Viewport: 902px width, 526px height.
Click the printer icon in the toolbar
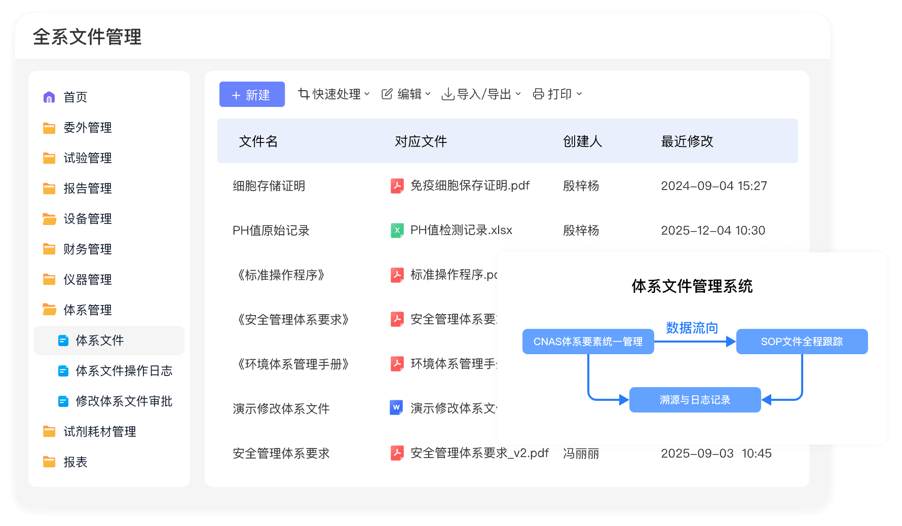539,94
